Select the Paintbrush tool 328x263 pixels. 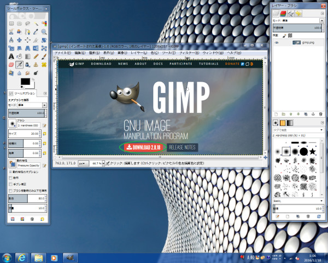point(44,56)
